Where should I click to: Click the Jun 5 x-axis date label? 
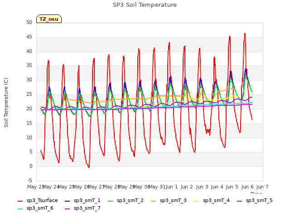pos(232,187)
